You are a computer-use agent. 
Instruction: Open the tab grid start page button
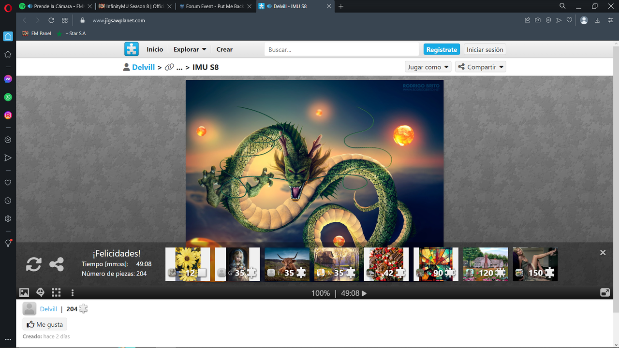65,20
